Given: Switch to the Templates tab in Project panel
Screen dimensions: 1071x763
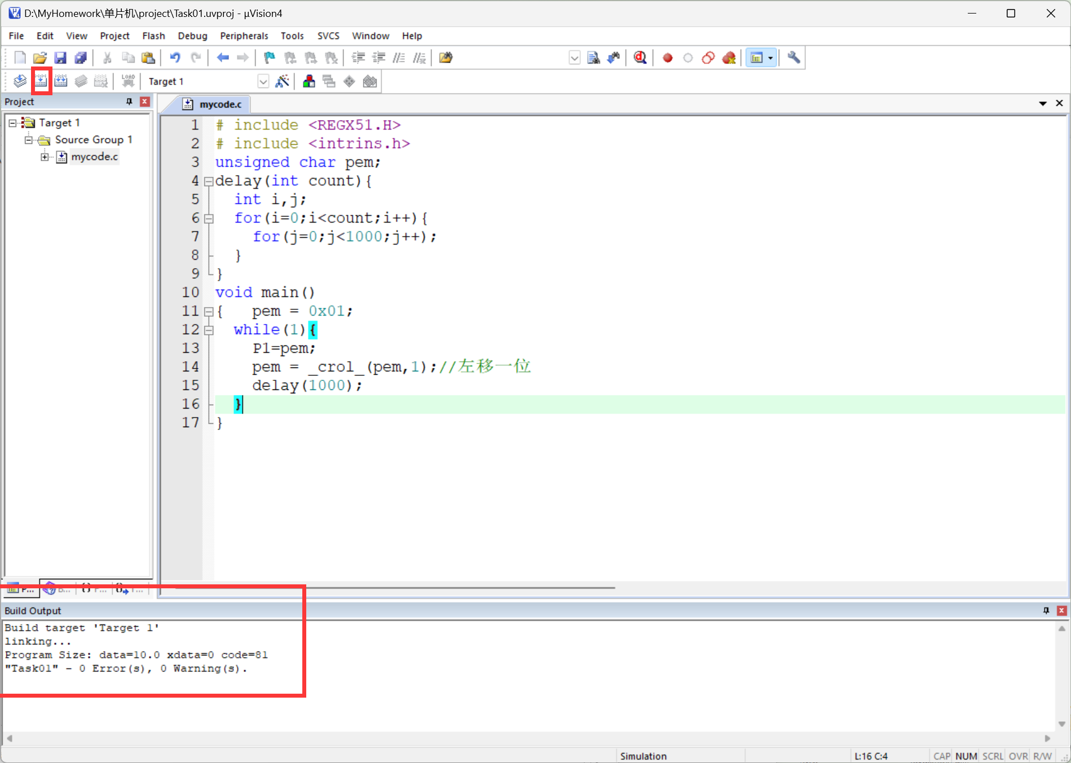Looking at the screenshot, I should (x=130, y=589).
